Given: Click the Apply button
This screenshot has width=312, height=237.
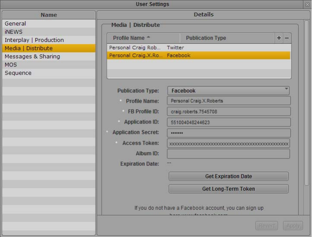Looking at the screenshot, I should (293, 226).
